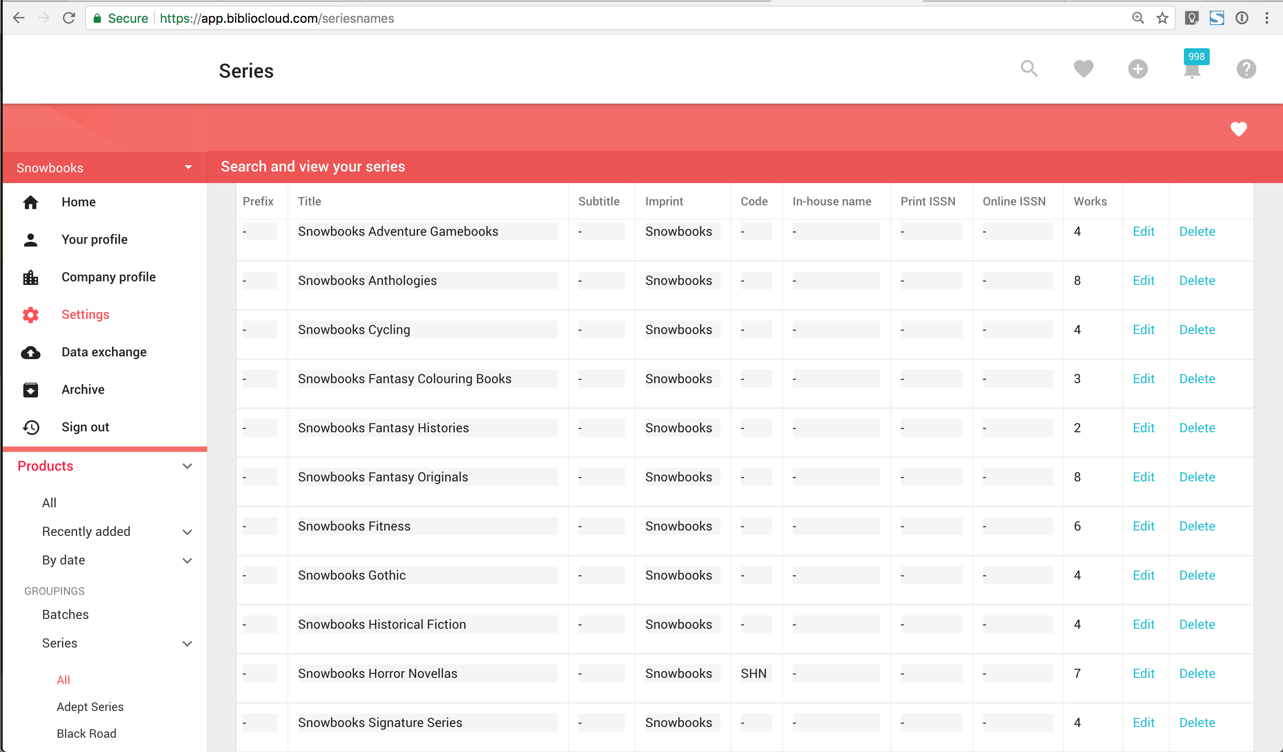Select All under Products
The height and width of the screenshot is (752, 1283).
tap(49, 502)
